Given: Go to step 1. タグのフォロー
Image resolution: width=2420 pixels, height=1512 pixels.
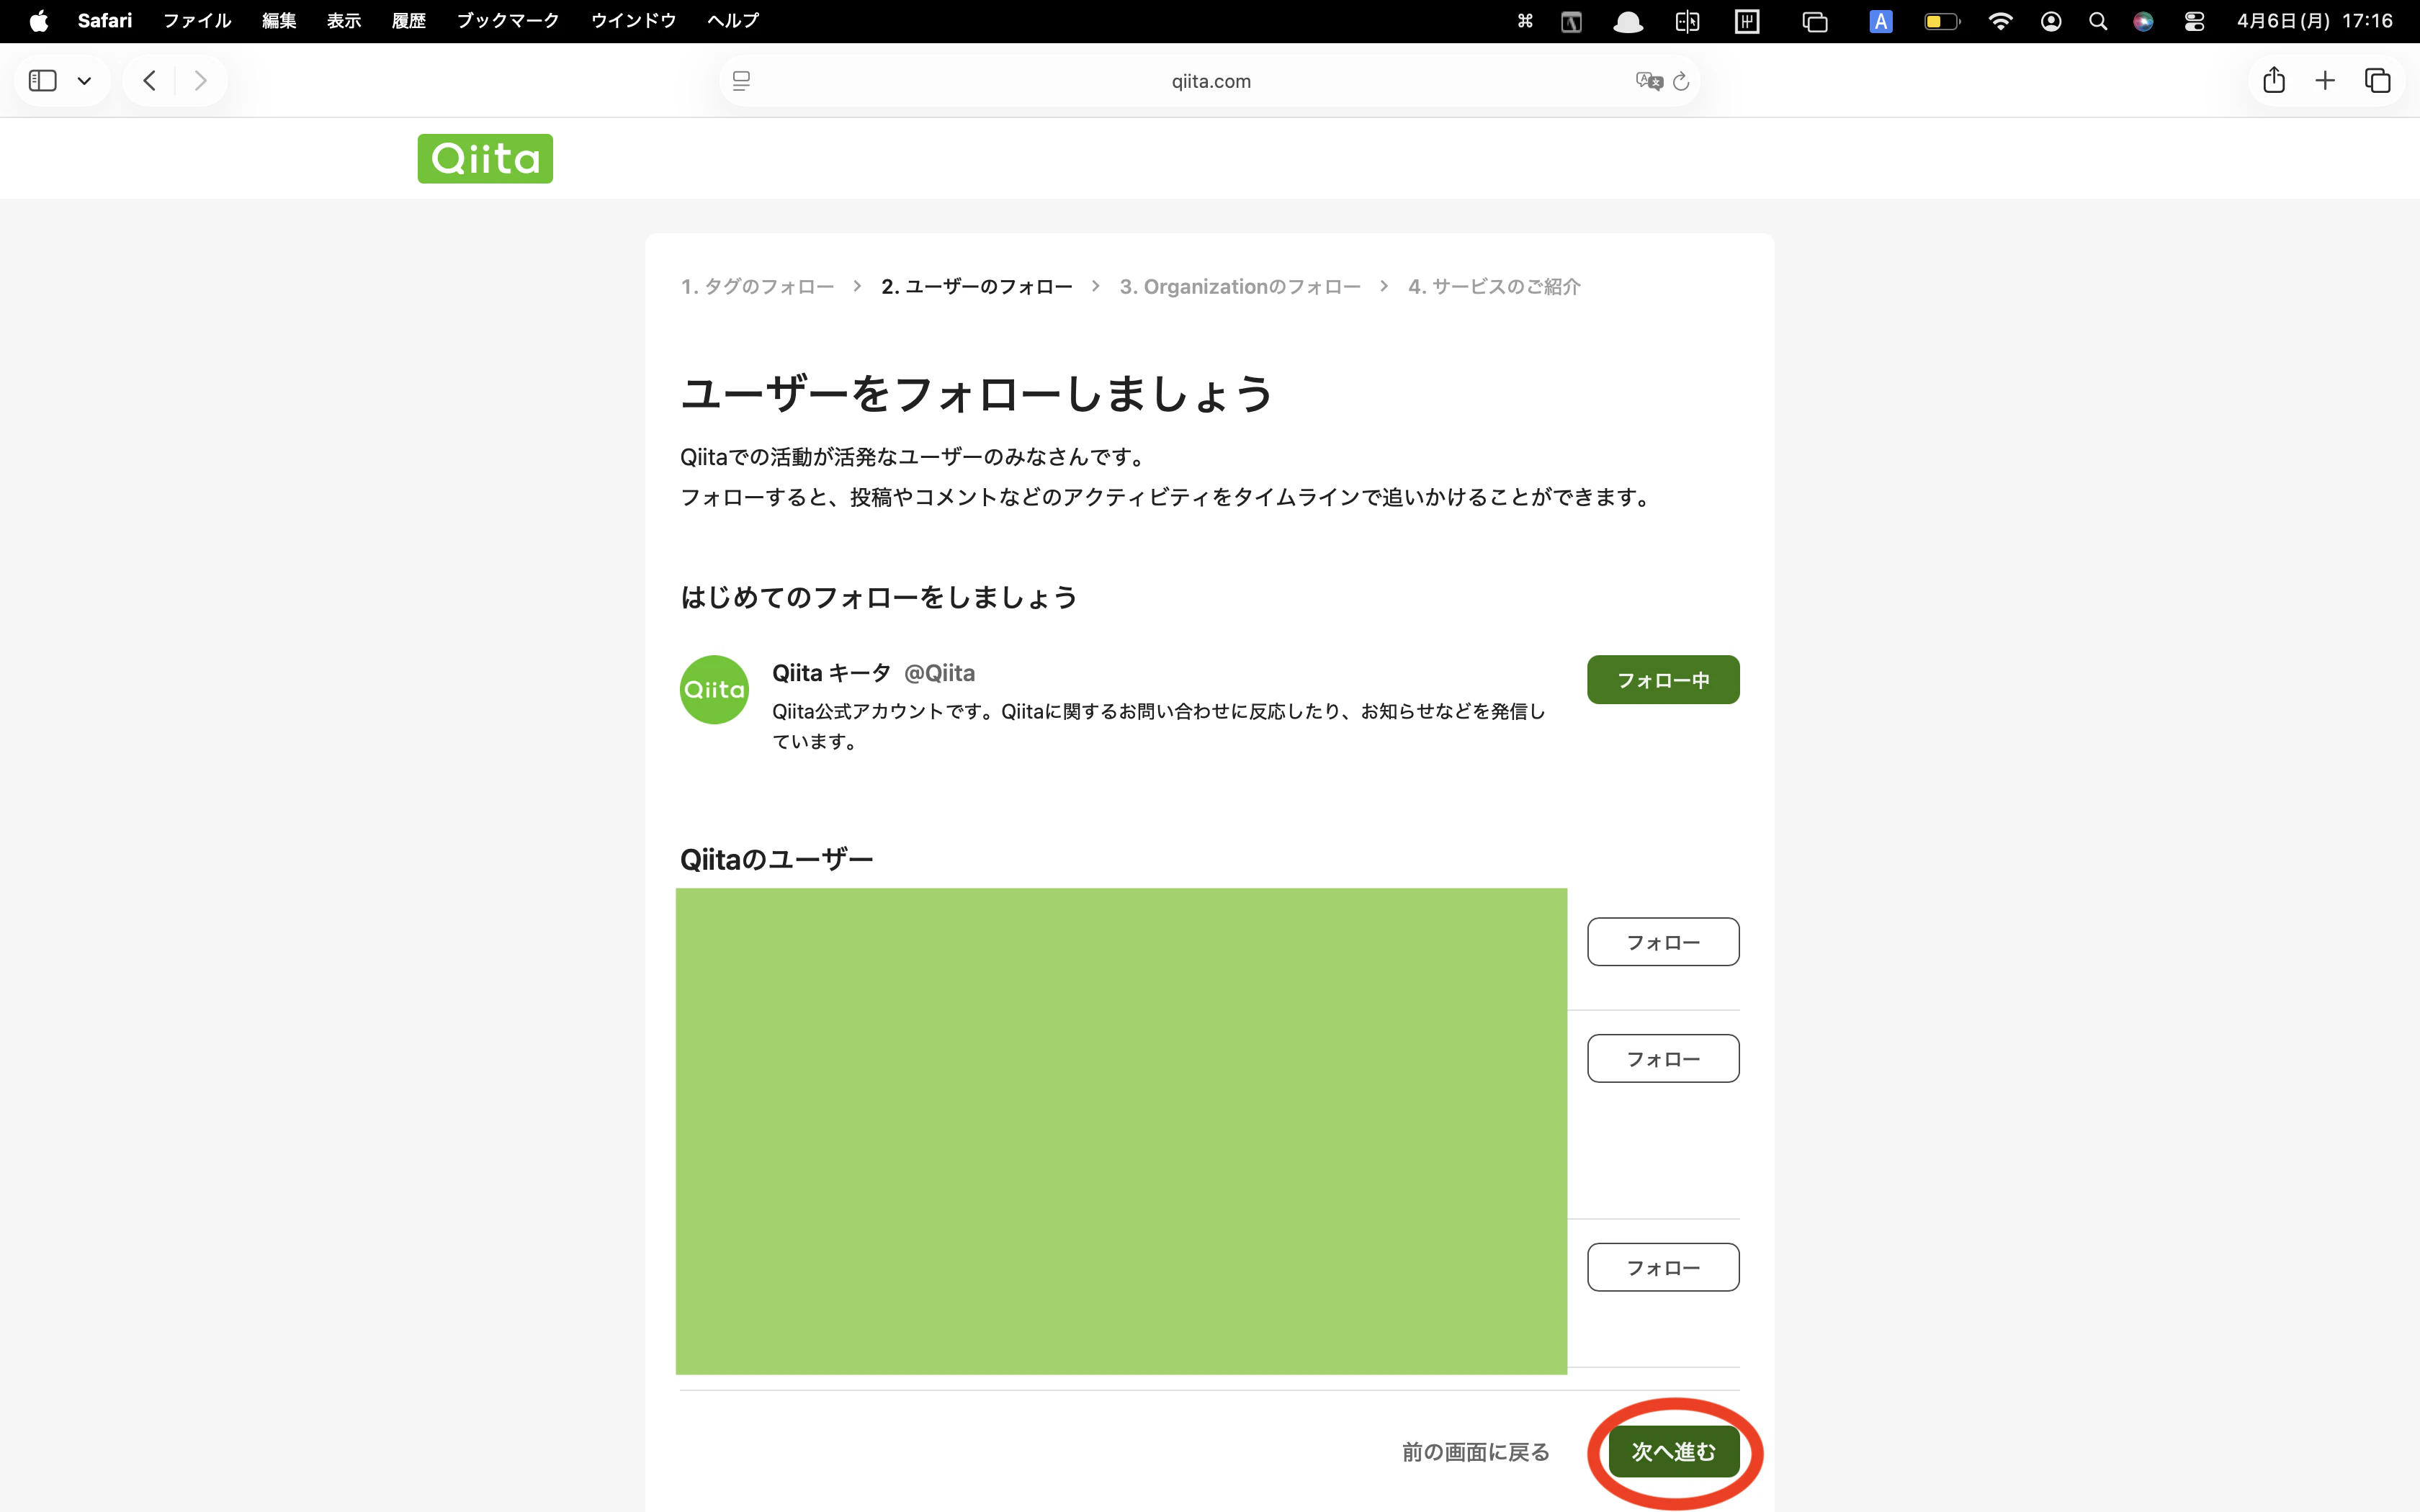Looking at the screenshot, I should [x=757, y=287].
